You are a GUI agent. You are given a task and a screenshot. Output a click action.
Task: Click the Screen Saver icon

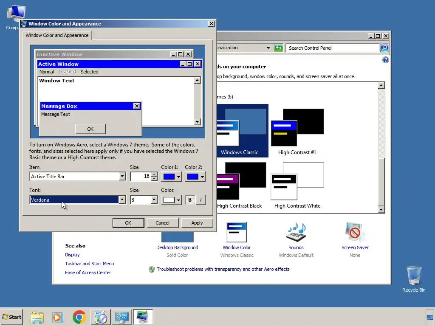pyautogui.click(x=355, y=232)
